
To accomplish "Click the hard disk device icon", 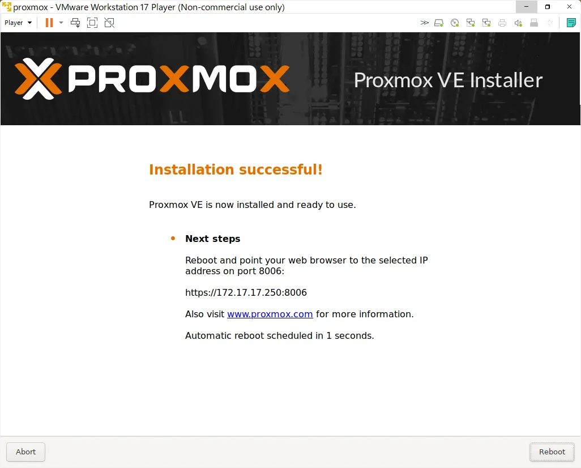I will tap(439, 23).
